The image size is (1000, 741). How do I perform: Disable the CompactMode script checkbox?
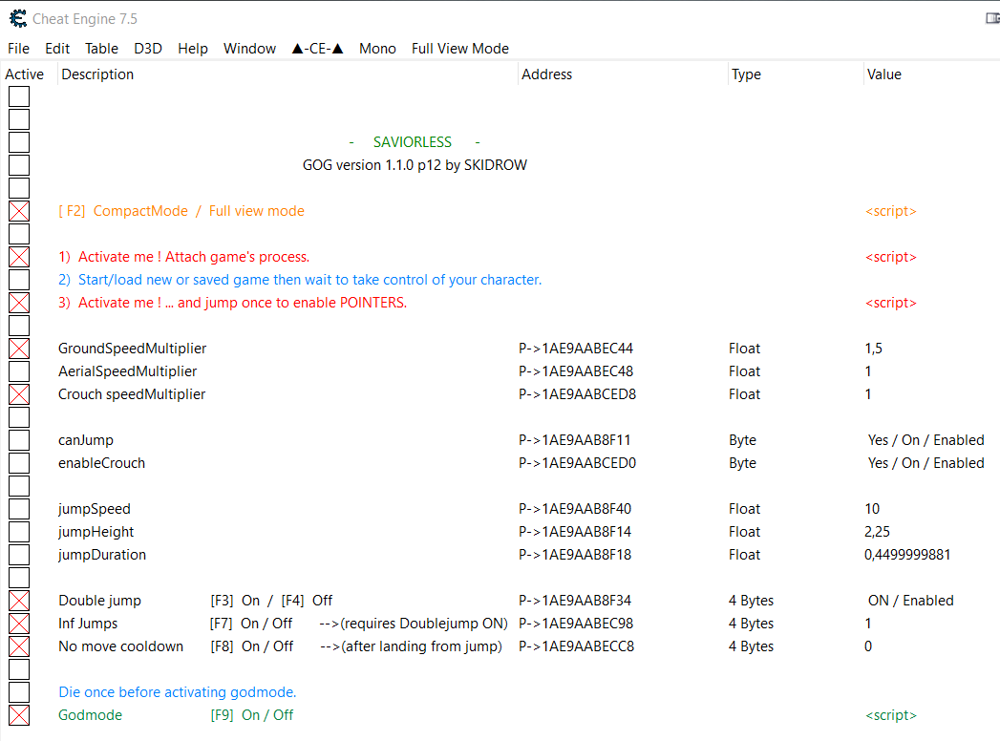coord(19,211)
